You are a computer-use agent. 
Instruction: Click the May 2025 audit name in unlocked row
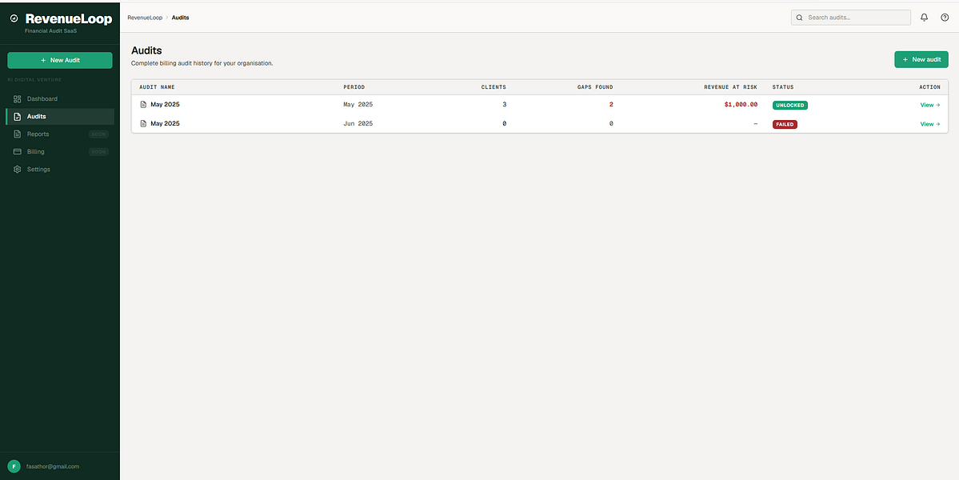(165, 105)
